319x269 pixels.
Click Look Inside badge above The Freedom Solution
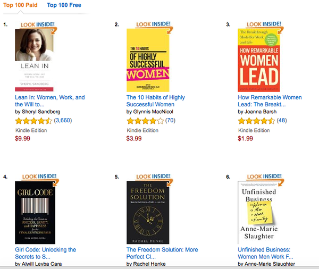pyautogui.click(x=154, y=176)
